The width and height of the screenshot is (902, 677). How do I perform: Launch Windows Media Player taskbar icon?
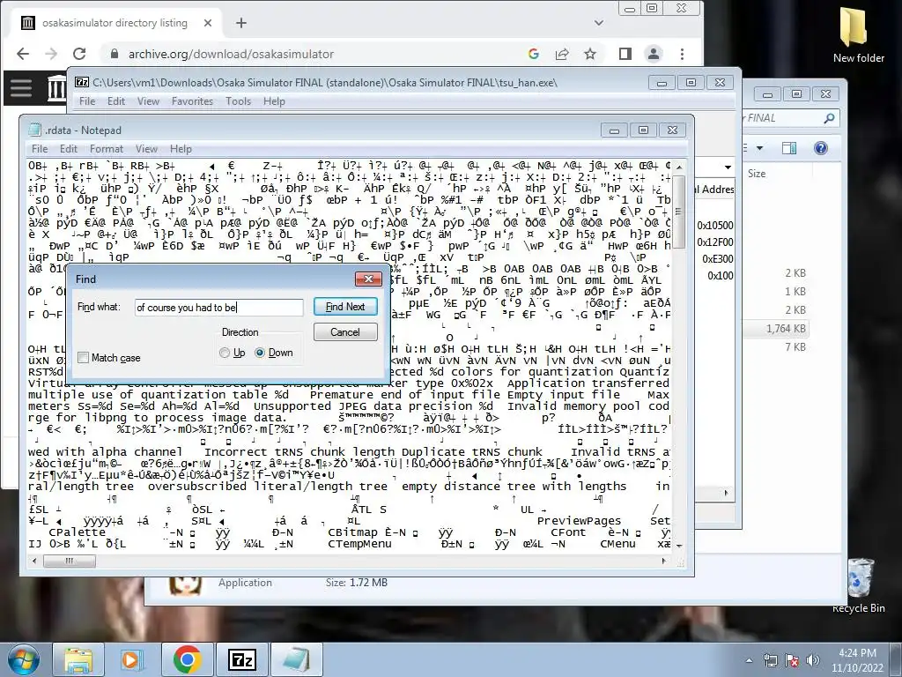coord(132,659)
